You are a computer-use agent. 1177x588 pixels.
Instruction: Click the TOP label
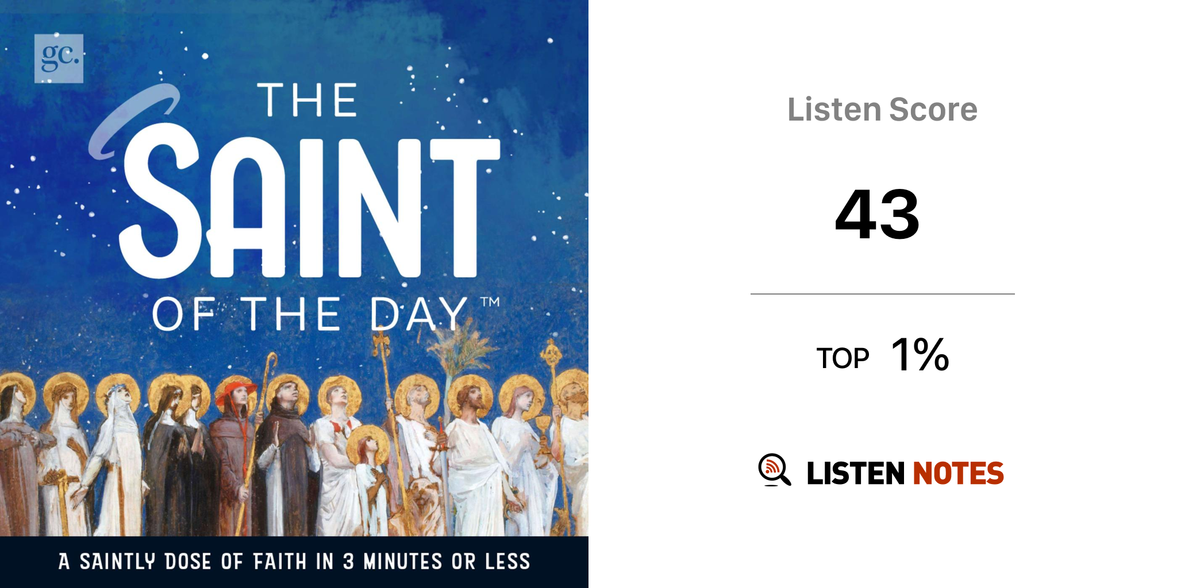843,359
